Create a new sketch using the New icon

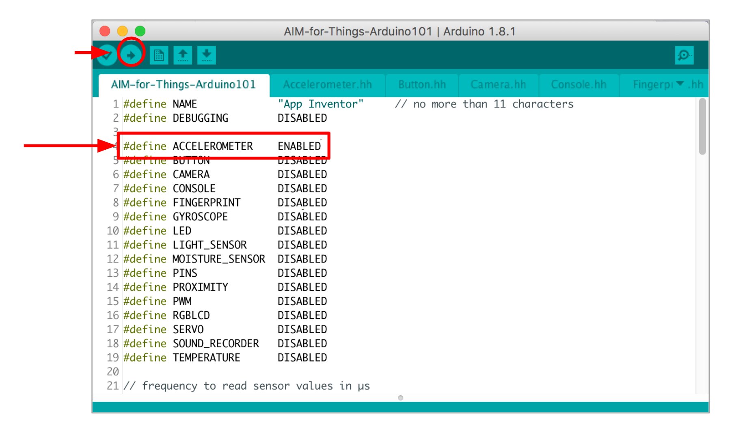tap(159, 55)
